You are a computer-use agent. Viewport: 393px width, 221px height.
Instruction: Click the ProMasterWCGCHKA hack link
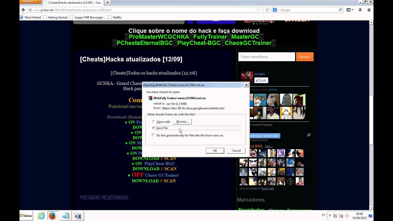pos(159,37)
